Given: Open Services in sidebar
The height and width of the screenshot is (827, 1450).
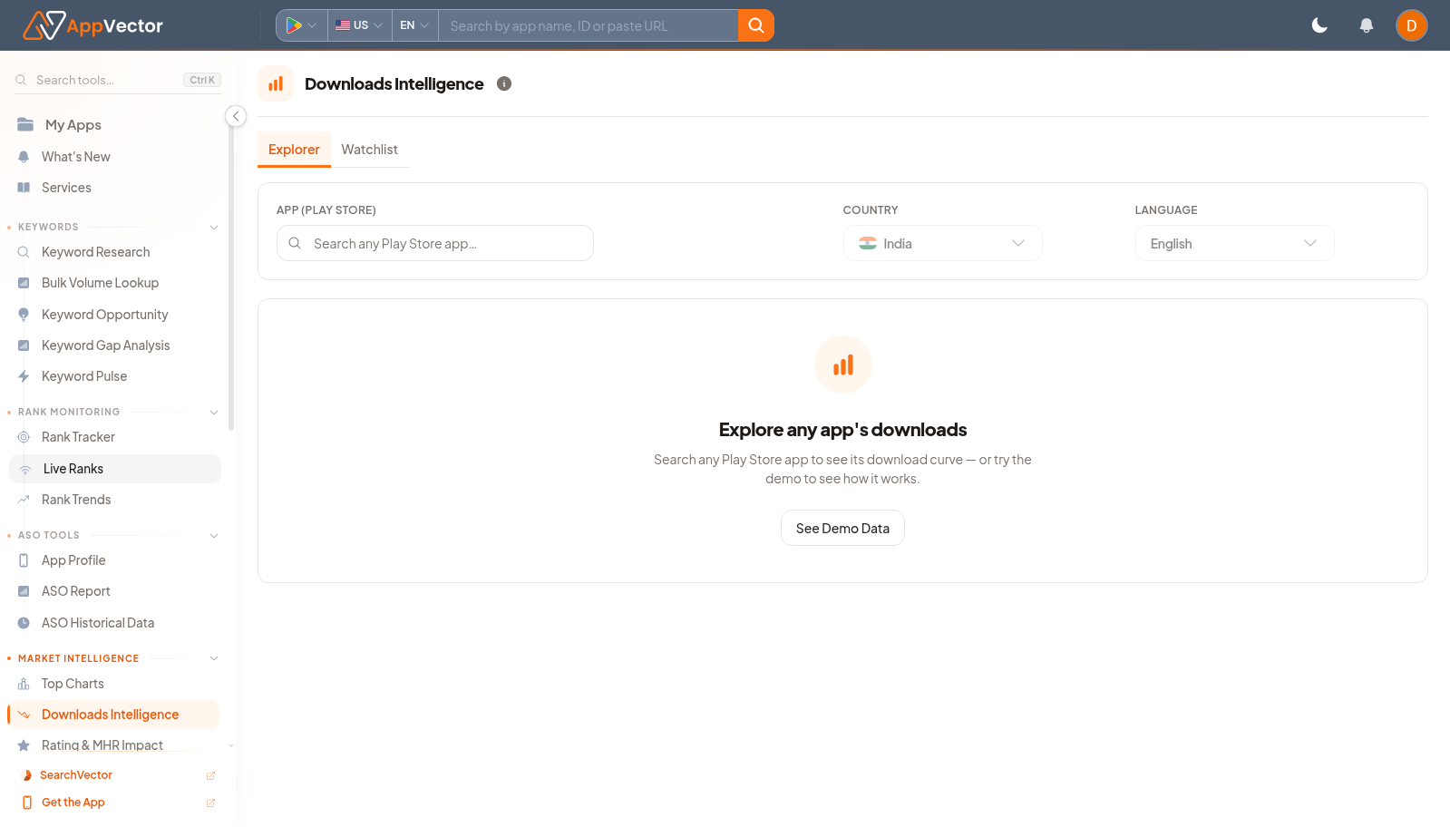Looking at the screenshot, I should tap(66, 188).
